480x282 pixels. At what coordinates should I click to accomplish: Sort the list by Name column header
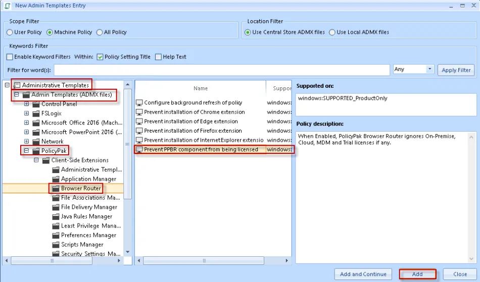[x=201, y=88]
